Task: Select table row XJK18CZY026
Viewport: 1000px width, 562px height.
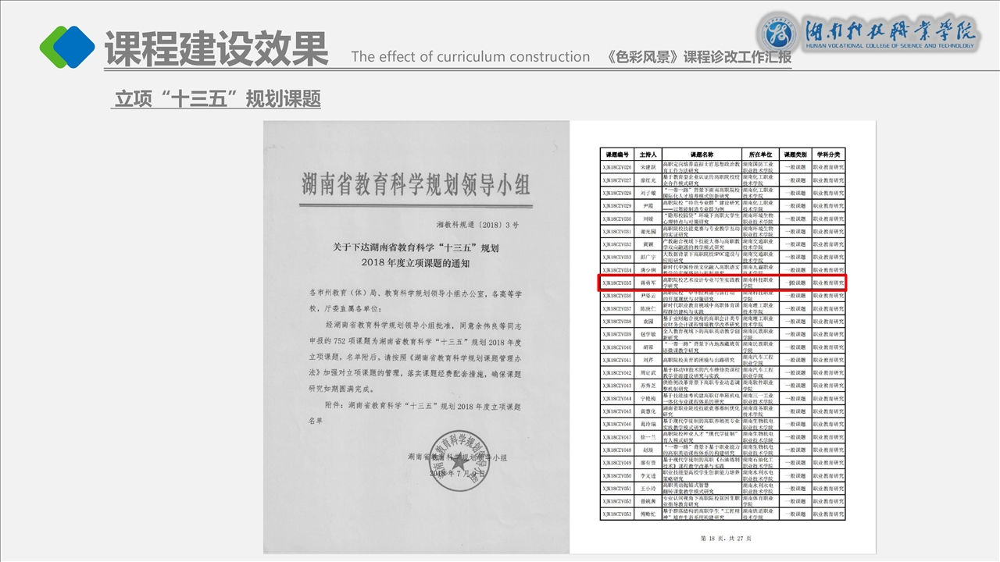Action: pyautogui.click(x=723, y=167)
